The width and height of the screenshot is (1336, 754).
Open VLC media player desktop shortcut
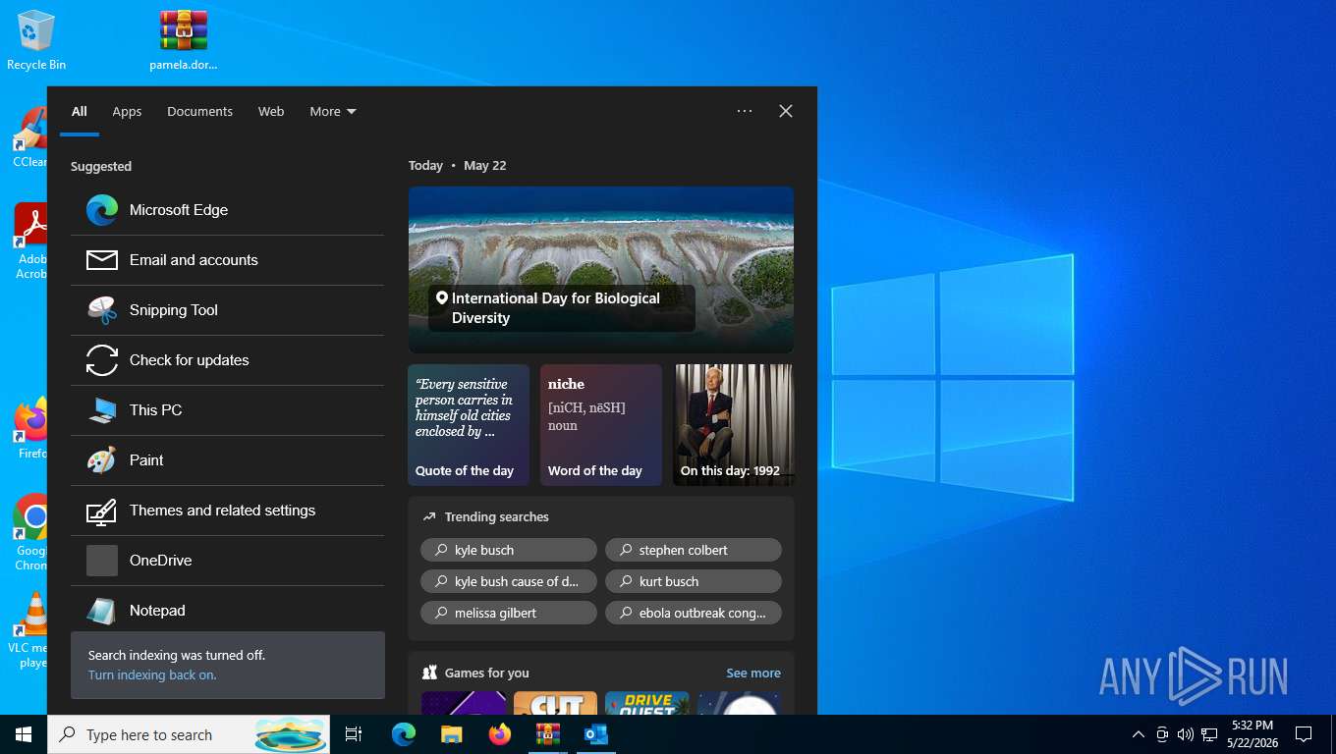coord(29,630)
